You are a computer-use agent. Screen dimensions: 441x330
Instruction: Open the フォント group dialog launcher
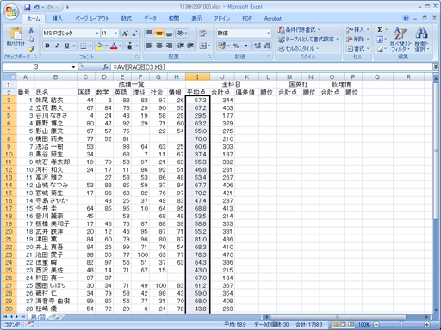pyautogui.click(x=137, y=57)
